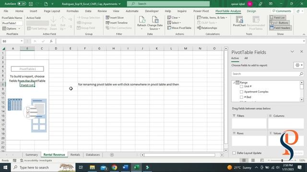Open Task View on the taskbar
Viewport: 307px width, 172px height.
click(81, 167)
